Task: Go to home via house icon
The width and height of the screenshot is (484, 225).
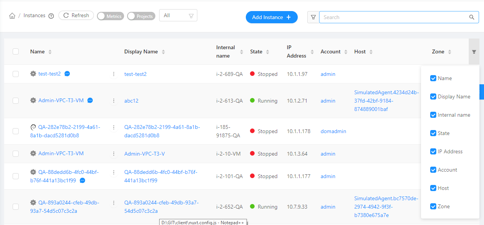Action: coord(12,16)
